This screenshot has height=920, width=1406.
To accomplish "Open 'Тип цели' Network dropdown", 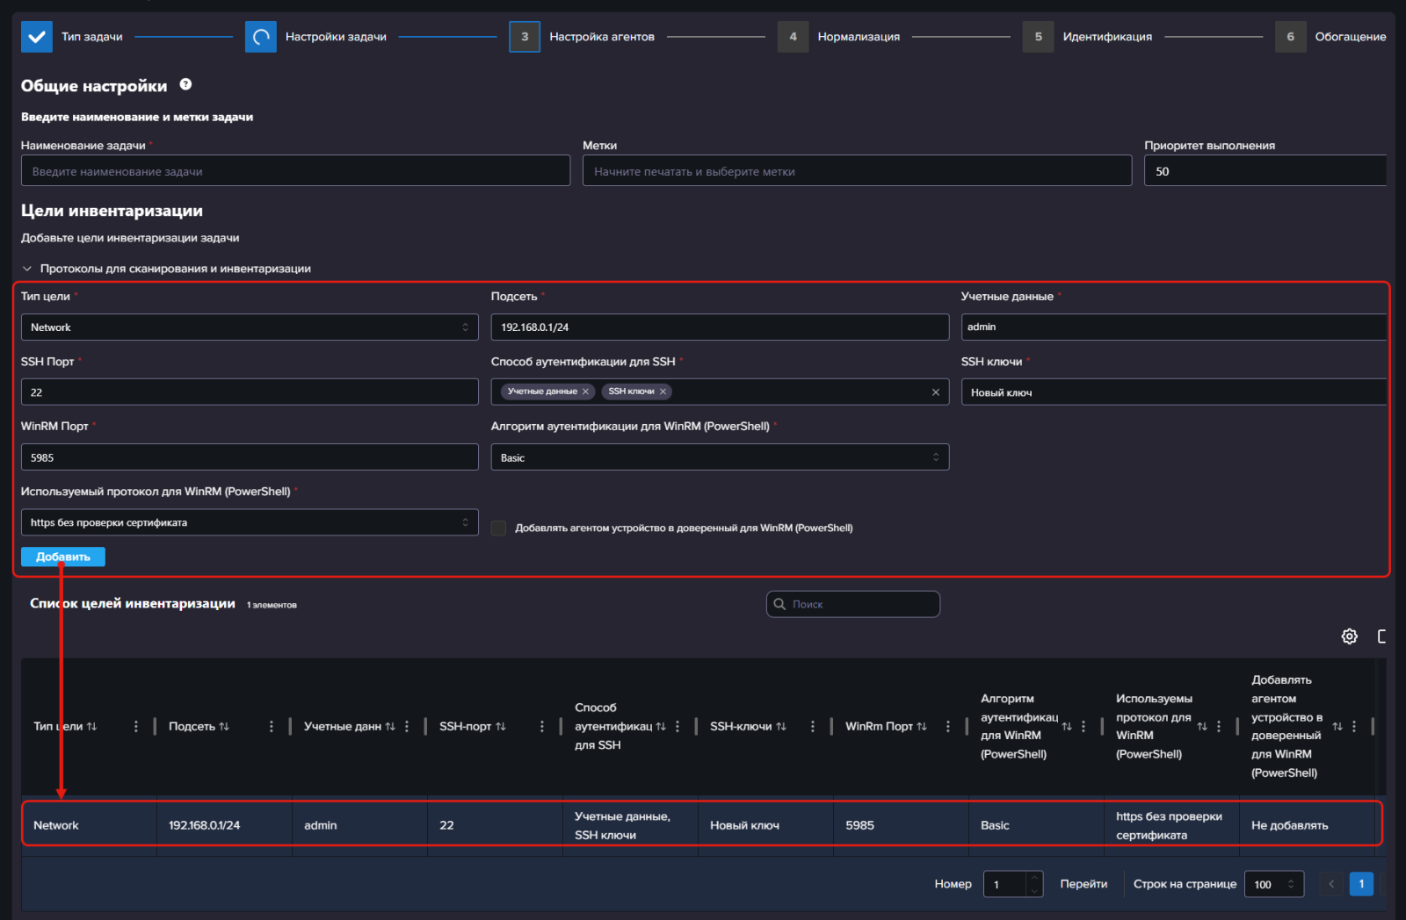I will (x=250, y=327).
